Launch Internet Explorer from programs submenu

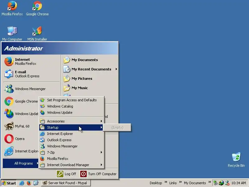point(72,134)
